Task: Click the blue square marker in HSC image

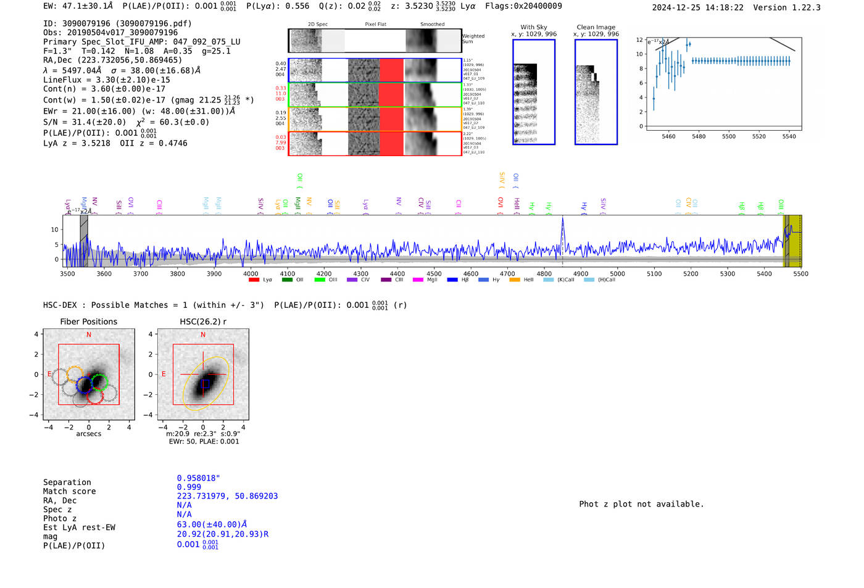Action: [206, 384]
